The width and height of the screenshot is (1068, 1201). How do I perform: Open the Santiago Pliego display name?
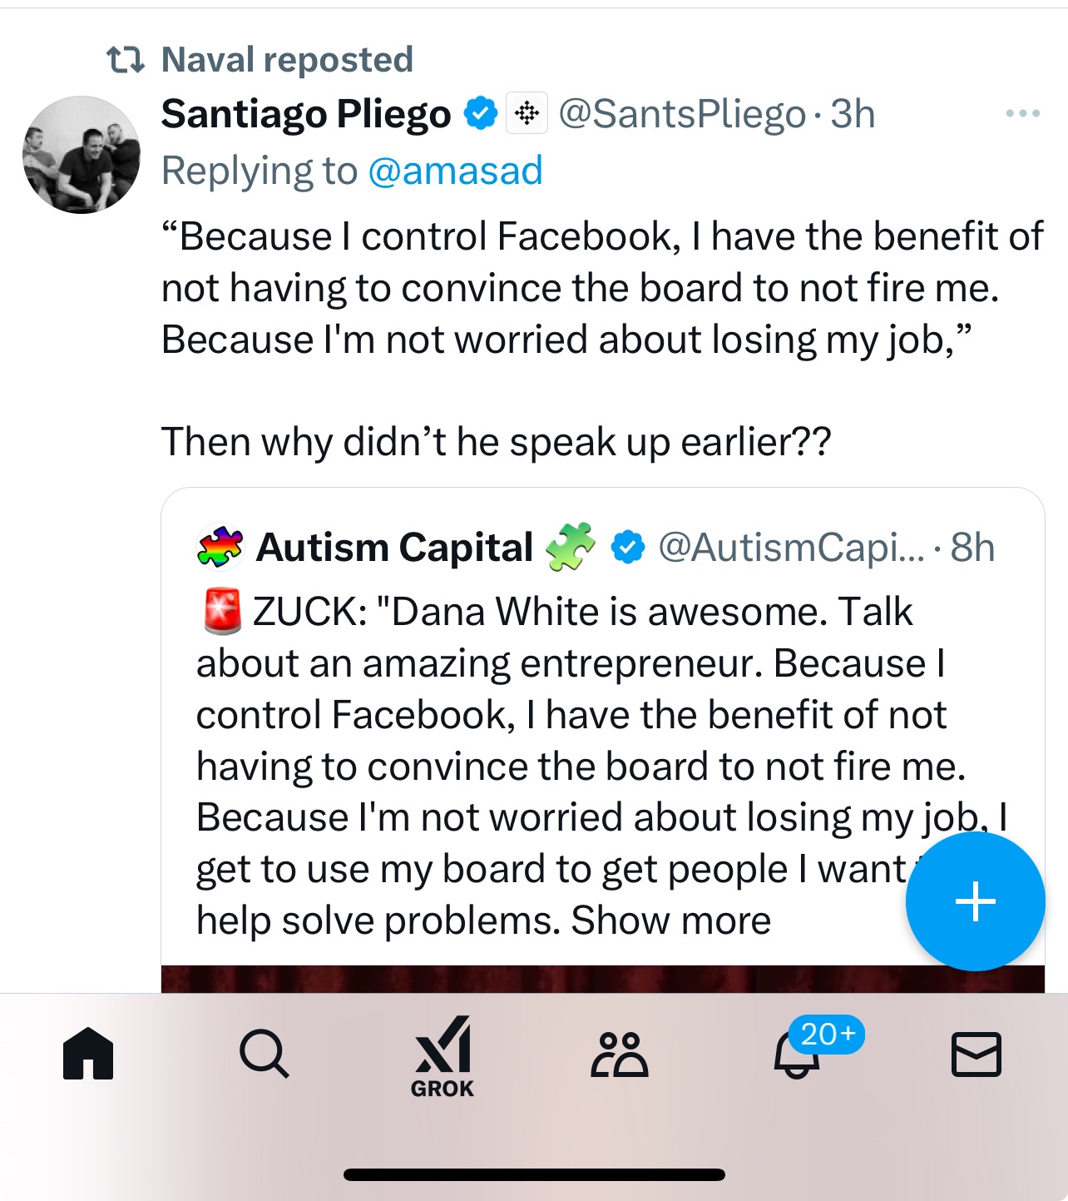(x=305, y=114)
